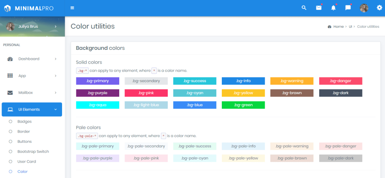Click the .bg-pink swatch
This screenshot has width=385, height=178.
146,93
